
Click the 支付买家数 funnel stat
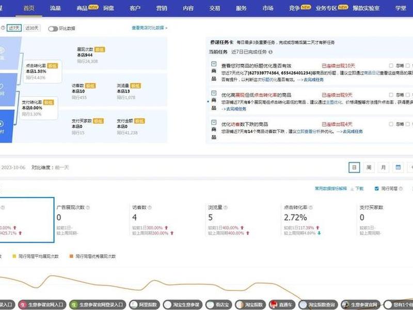click(x=88, y=127)
